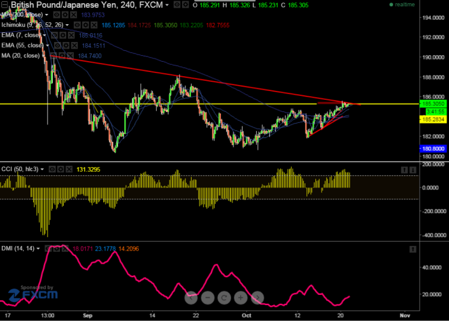The width and height of the screenshot is (449, 321).
Task: Remove the CCI (50, hlc3) indicator
Action: 69,170
